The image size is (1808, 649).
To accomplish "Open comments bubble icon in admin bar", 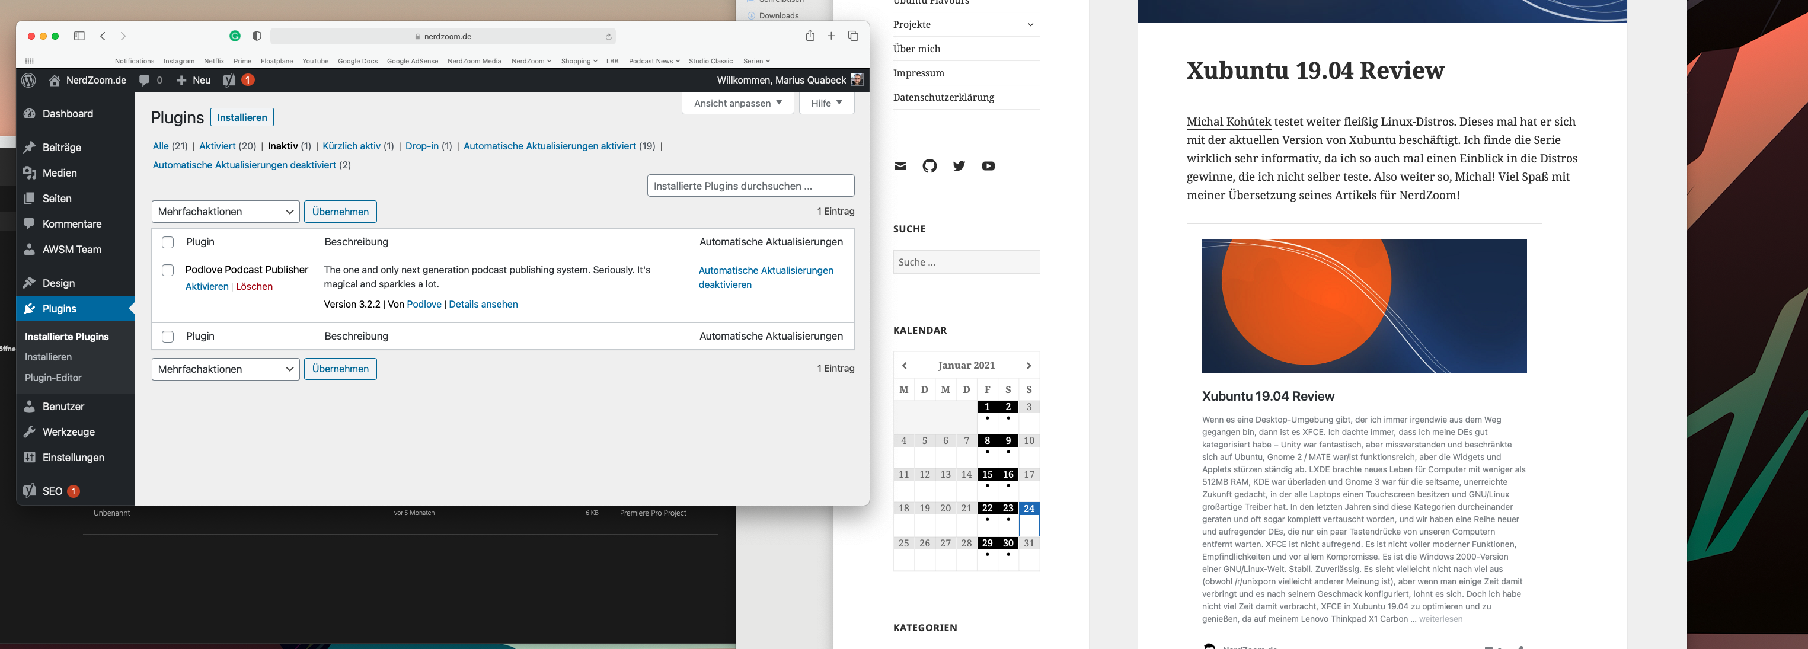I will point(145,80).
